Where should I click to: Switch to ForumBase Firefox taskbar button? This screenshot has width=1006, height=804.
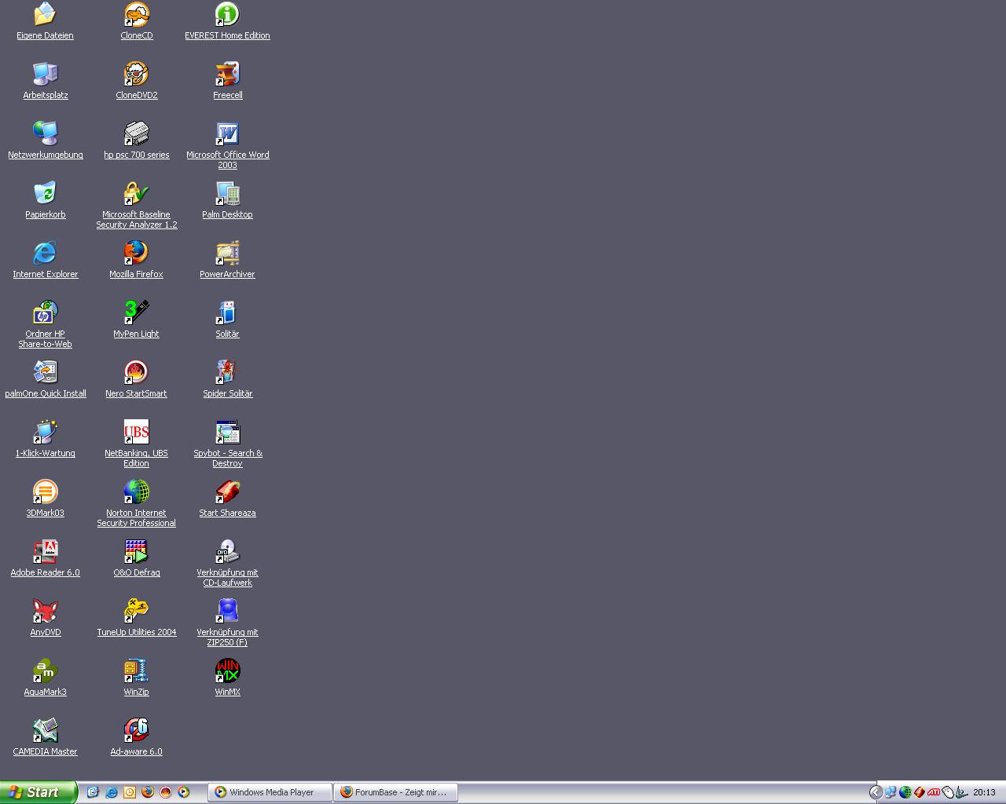pyautogui.click(x=395, y=792)
